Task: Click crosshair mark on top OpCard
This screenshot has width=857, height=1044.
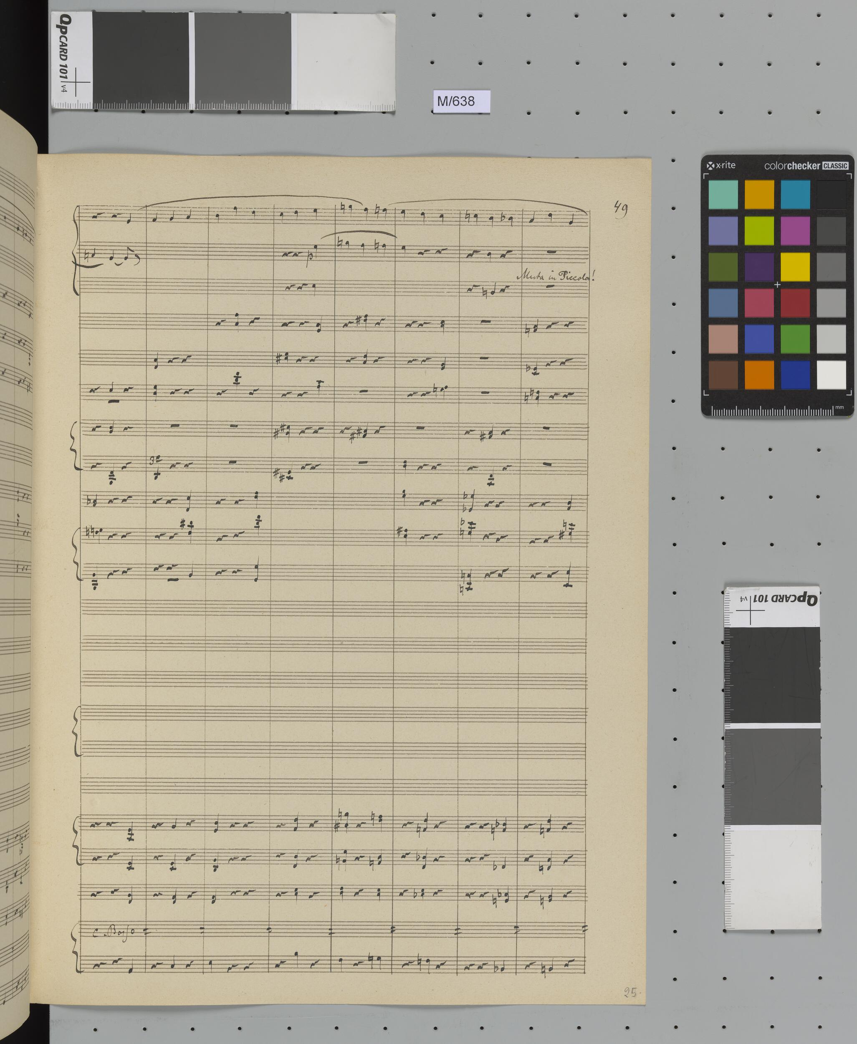Action: [76, 81]
